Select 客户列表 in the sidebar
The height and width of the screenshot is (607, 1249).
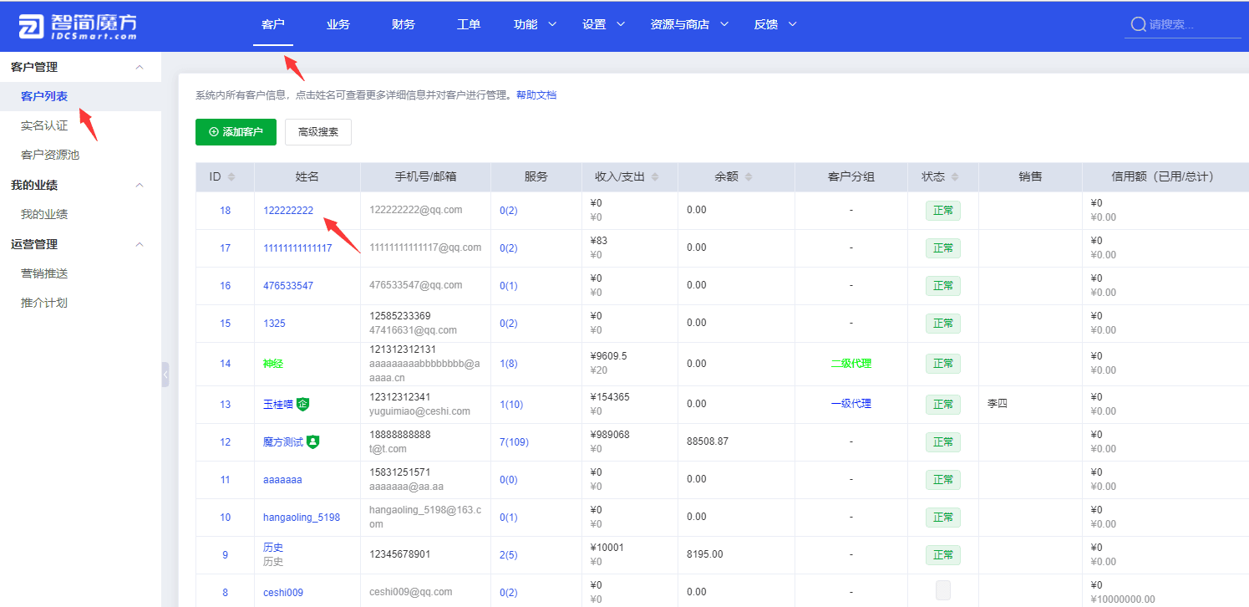(x=80, y=96)
